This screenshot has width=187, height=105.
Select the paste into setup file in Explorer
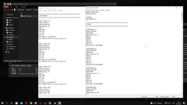coord(27,16)
